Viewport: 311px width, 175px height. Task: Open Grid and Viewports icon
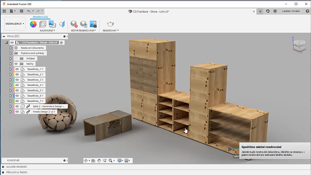(x=126, y=160)
